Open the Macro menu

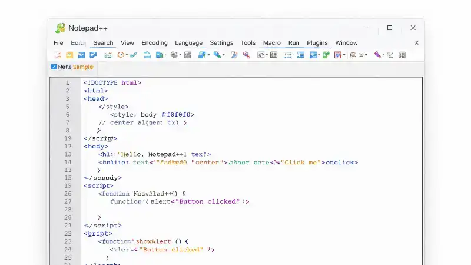coord(272,43)
